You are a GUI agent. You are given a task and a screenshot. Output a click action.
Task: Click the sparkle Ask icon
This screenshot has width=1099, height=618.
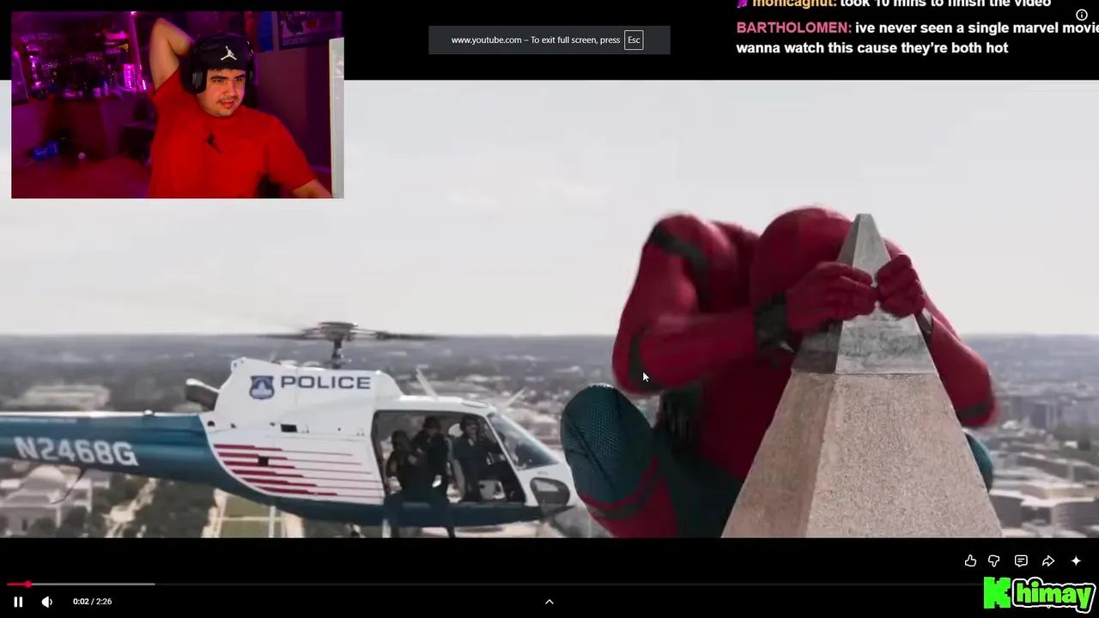pos(1076,561)
